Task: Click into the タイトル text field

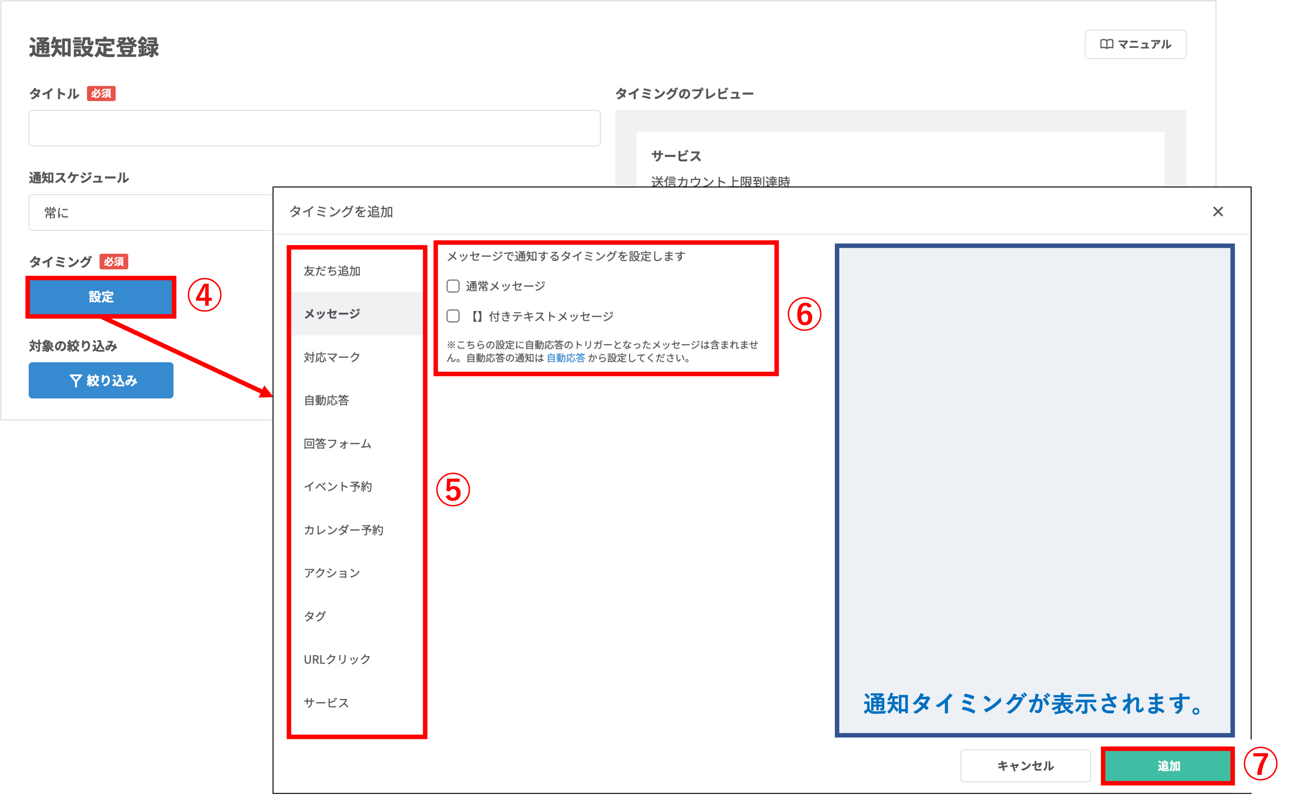Action: pyautogui.click(x=314, y=128)
